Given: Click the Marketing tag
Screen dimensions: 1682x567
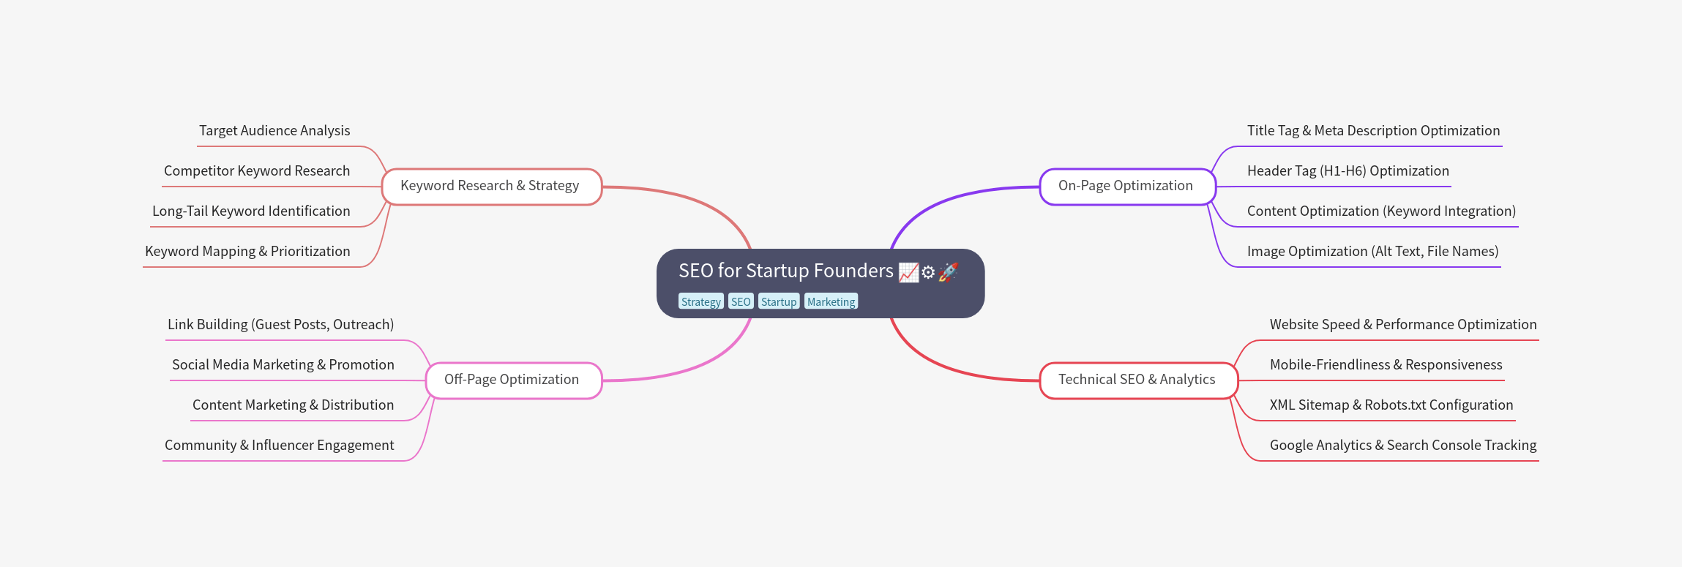Looking at the screenshot, I should 831,301.
